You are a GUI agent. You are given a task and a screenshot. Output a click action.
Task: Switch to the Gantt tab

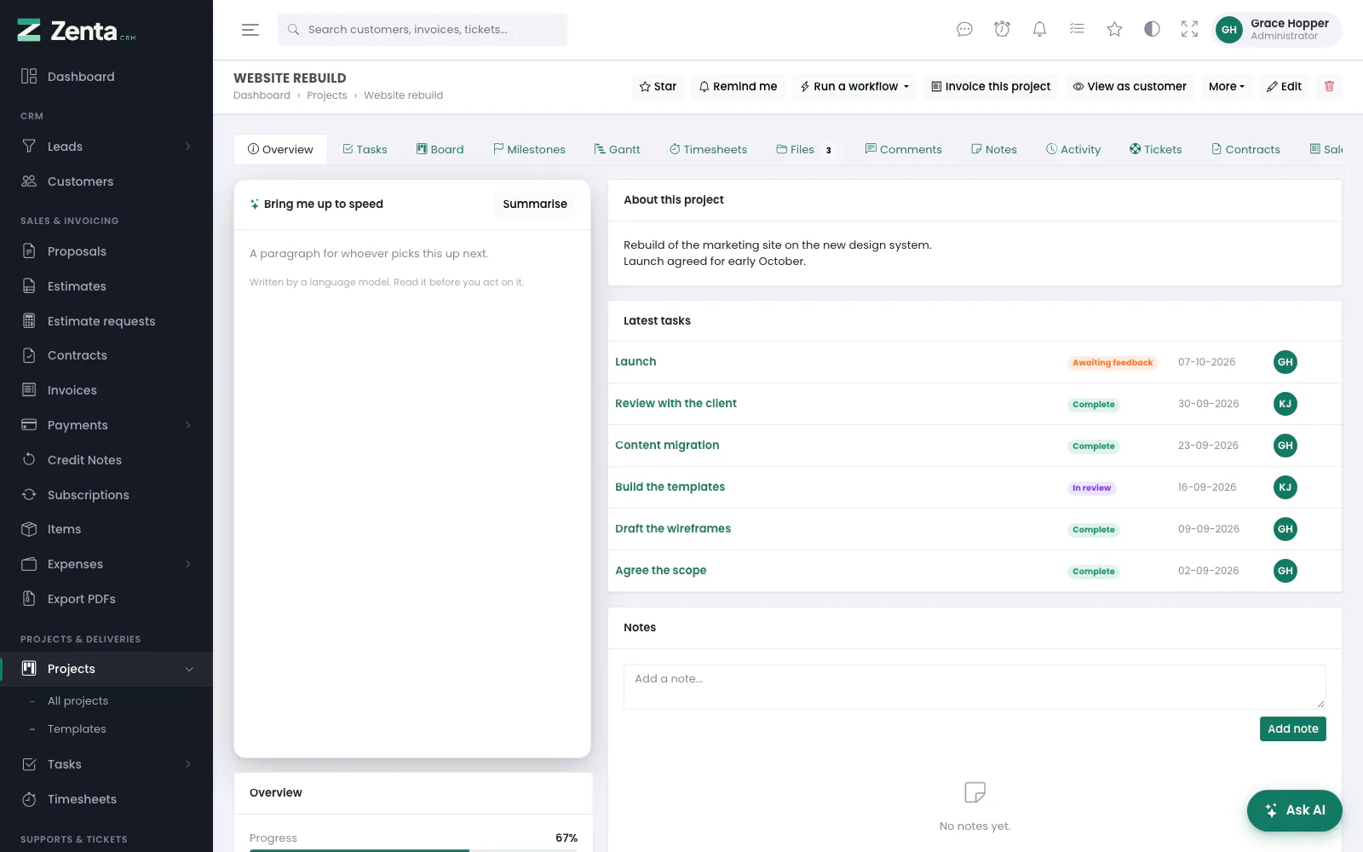pos(617,149)
